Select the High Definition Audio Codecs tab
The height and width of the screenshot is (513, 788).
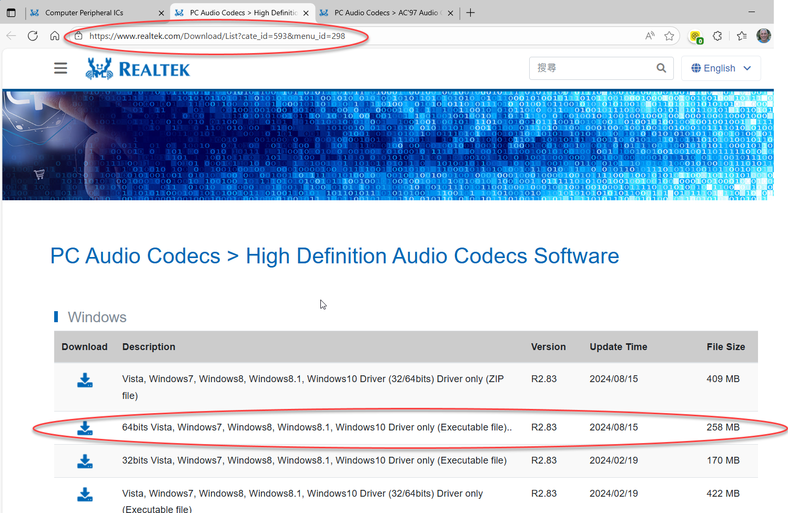point(243,13)
